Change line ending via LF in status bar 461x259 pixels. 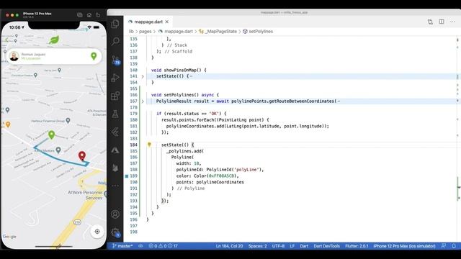[x=292, y=246]
